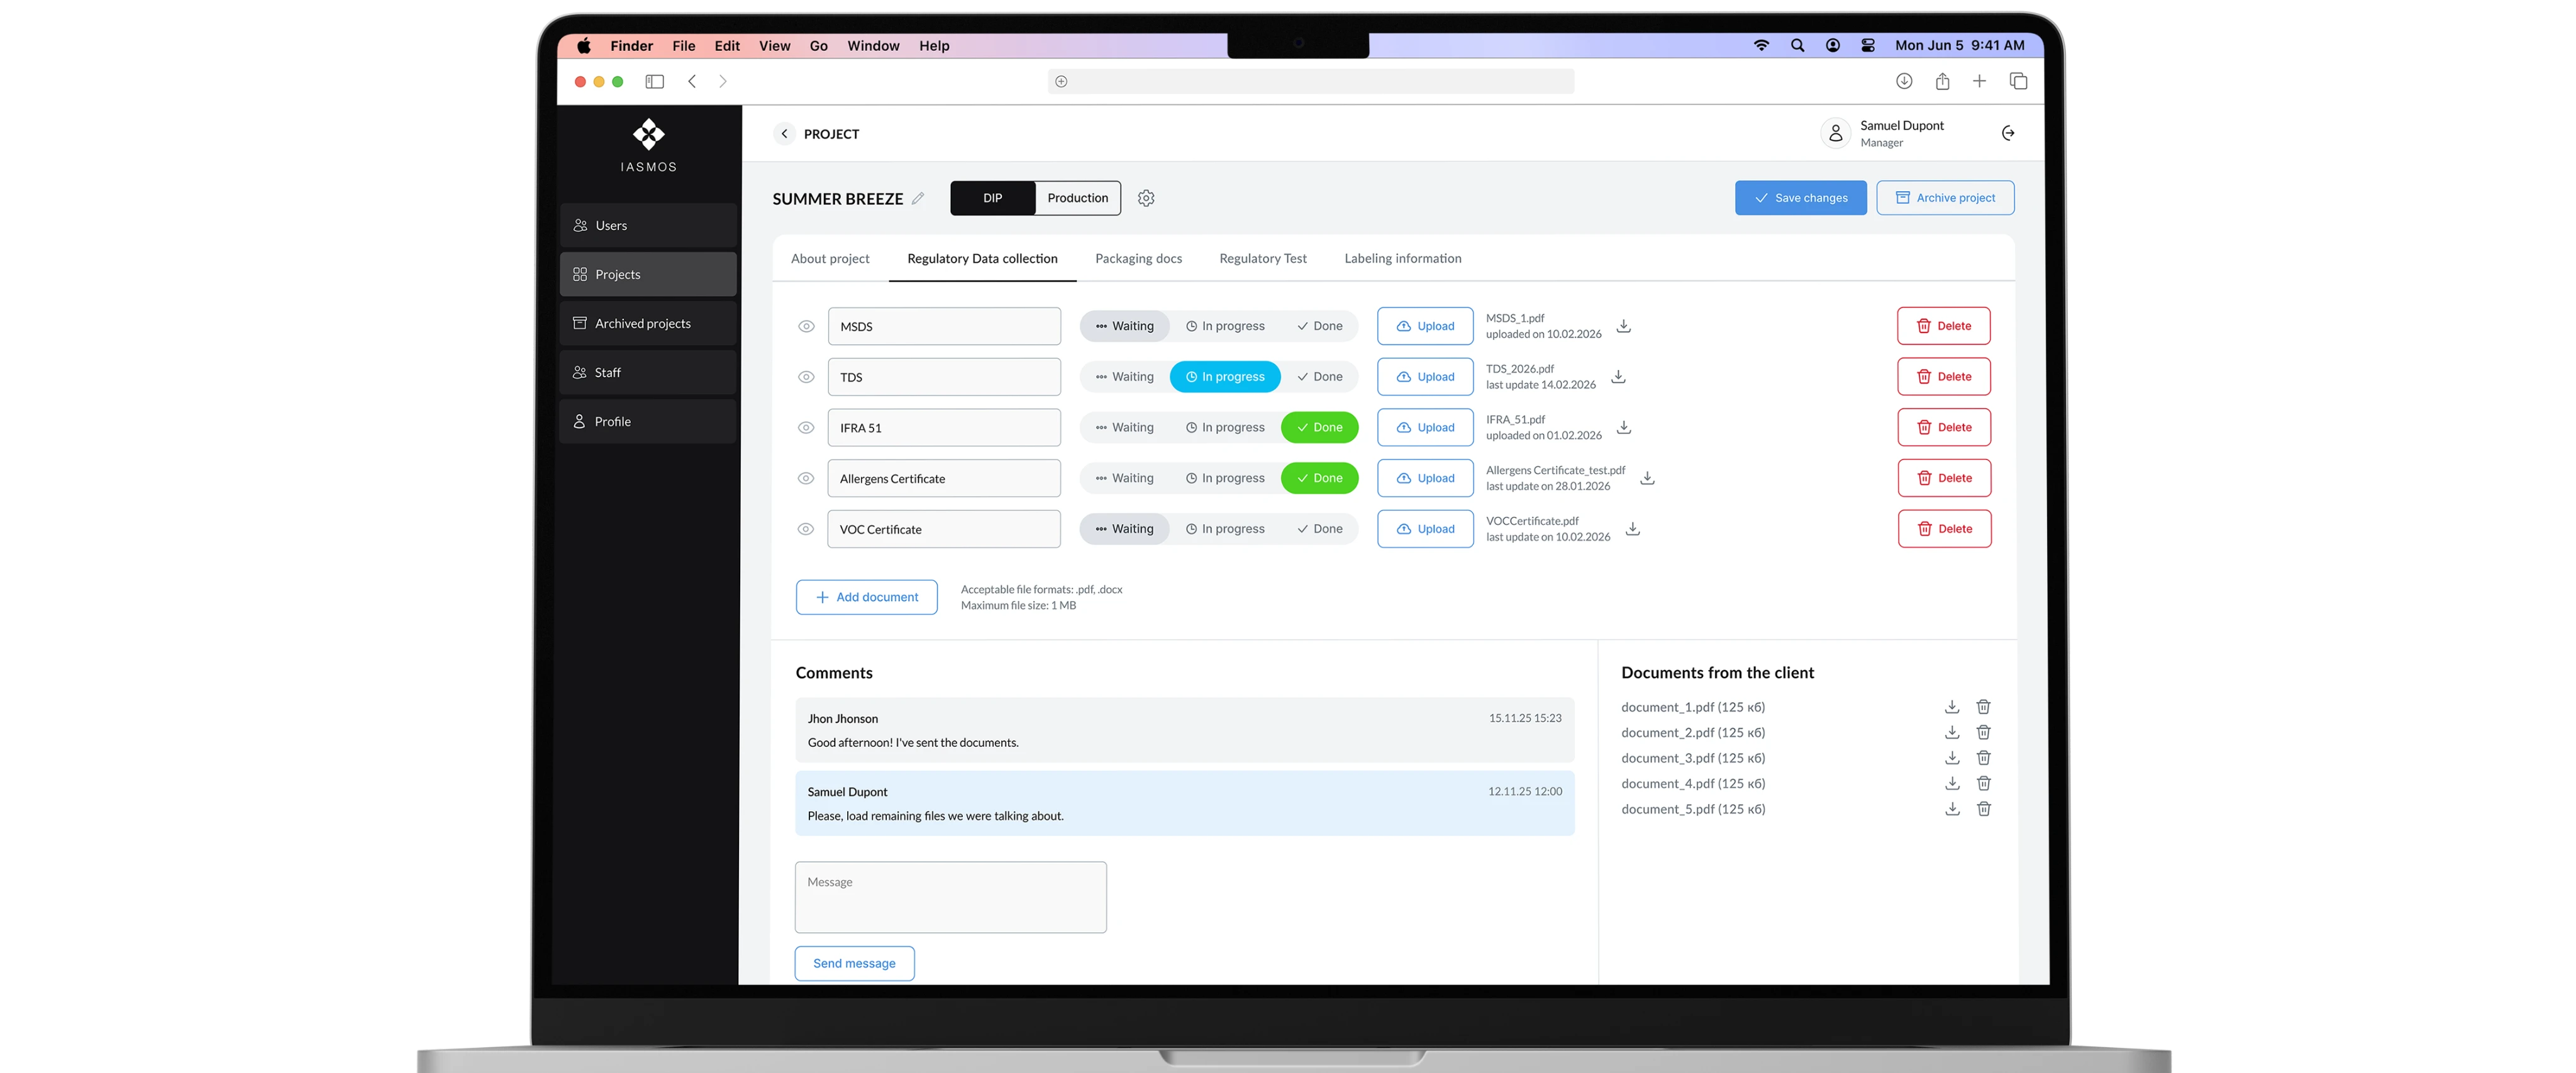The height and width of the screenshot is (1073, 2576).
Task: Download the IFRA_51.pdf file
Action: [1624, 427]
